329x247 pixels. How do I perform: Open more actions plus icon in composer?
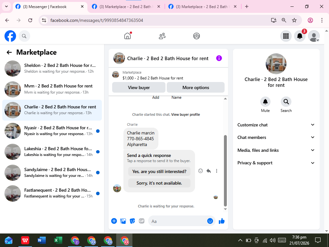pos(114,221)
